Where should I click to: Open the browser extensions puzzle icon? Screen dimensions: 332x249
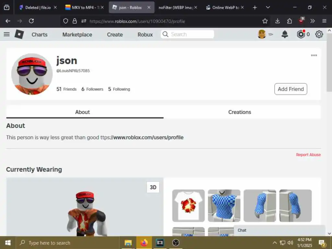(x=289, y=21)
